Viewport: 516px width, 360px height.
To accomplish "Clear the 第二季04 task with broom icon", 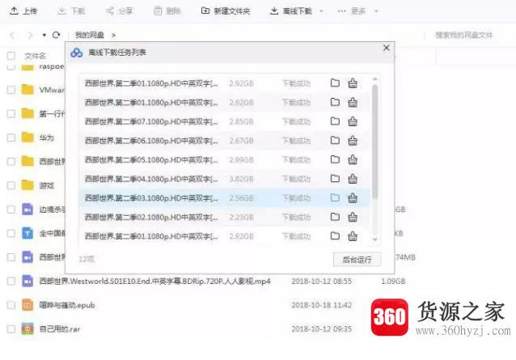I will tap(353, 179).
